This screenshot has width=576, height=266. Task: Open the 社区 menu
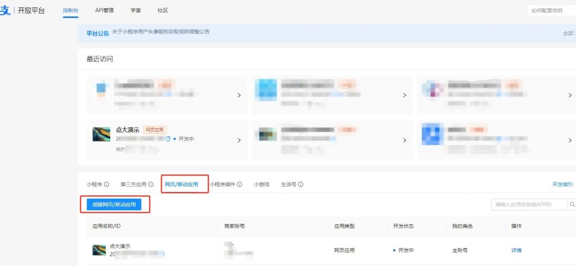pyautogui.click(x=163, y=11)
